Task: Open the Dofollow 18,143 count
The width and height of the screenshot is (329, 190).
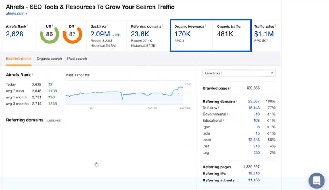Action: pyautogui.click(x=254, y=108)
